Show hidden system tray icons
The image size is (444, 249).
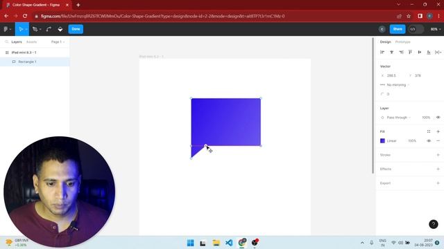click(362, 243)
